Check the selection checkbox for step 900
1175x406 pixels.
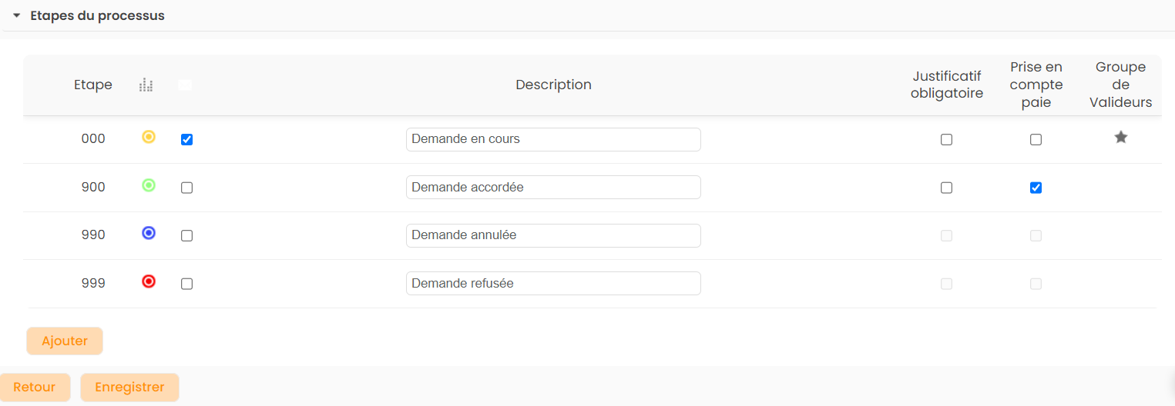pos(186,188)
